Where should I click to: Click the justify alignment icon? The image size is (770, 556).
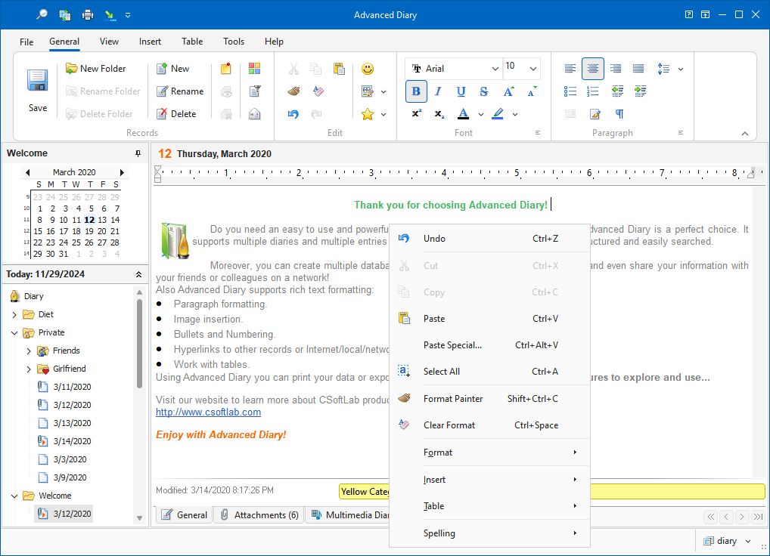point(638,69)
